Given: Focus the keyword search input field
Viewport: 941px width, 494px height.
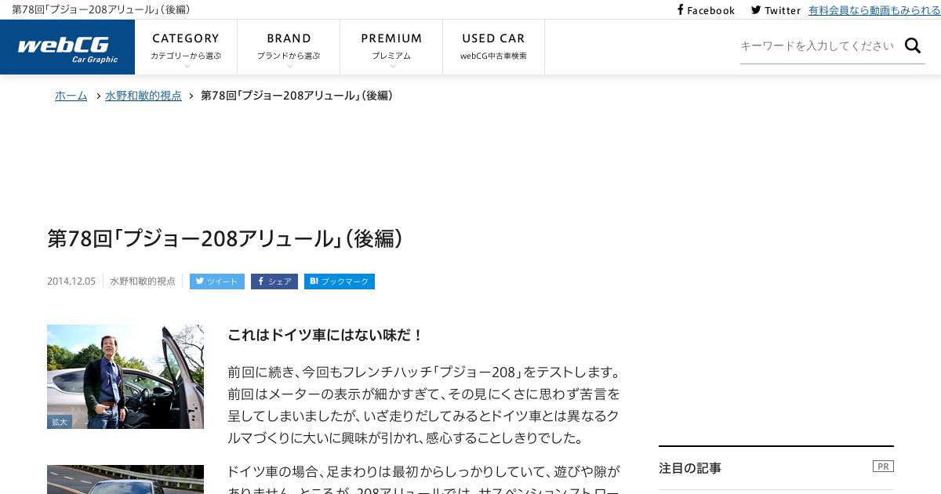Looking at the screenshot, I should [819, 45].
